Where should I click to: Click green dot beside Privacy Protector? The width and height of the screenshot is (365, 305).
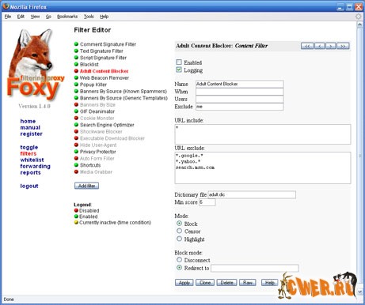point(76,152)
